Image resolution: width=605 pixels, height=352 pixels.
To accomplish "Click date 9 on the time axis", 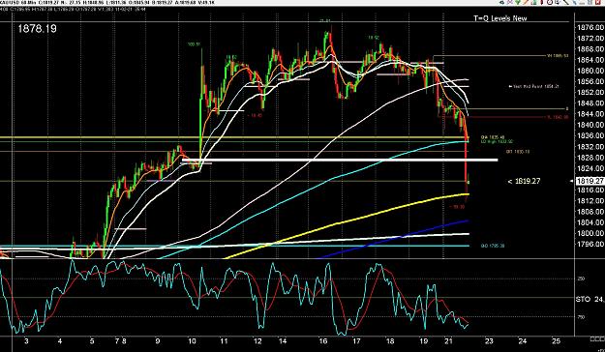I will [x=158, y=341].
